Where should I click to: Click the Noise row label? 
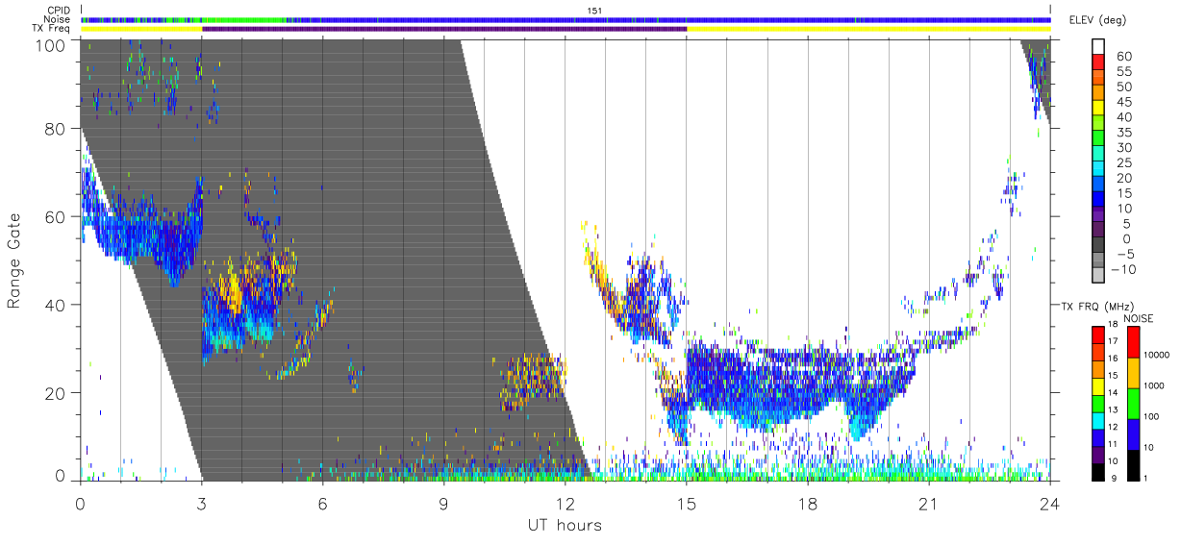coord(58,19)
